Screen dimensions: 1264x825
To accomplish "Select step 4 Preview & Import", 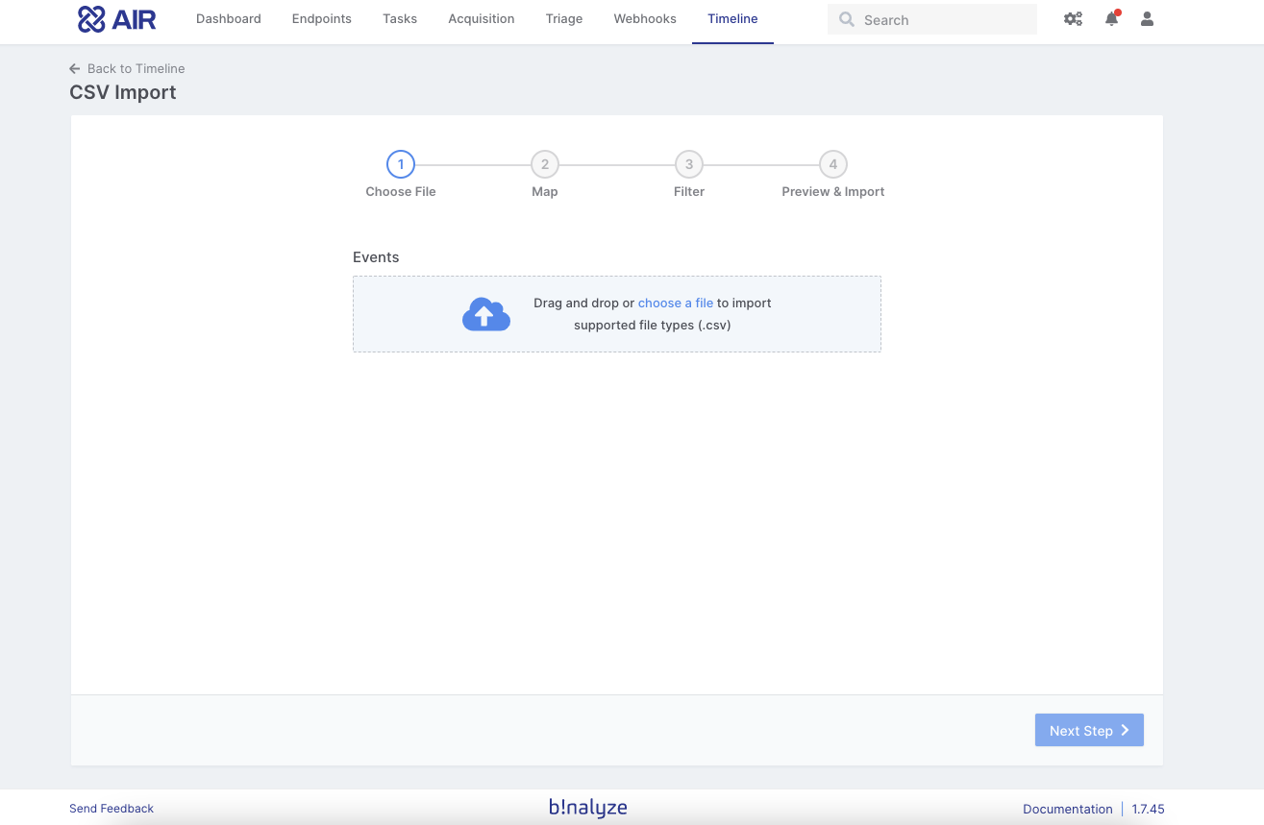I will pyautogui.click(x=832, y=164).
